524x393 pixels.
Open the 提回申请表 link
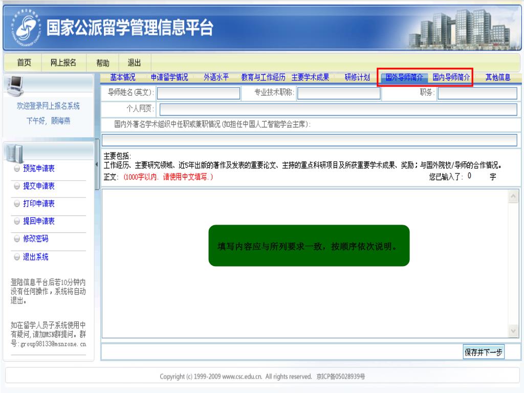[x=39, y=221]
